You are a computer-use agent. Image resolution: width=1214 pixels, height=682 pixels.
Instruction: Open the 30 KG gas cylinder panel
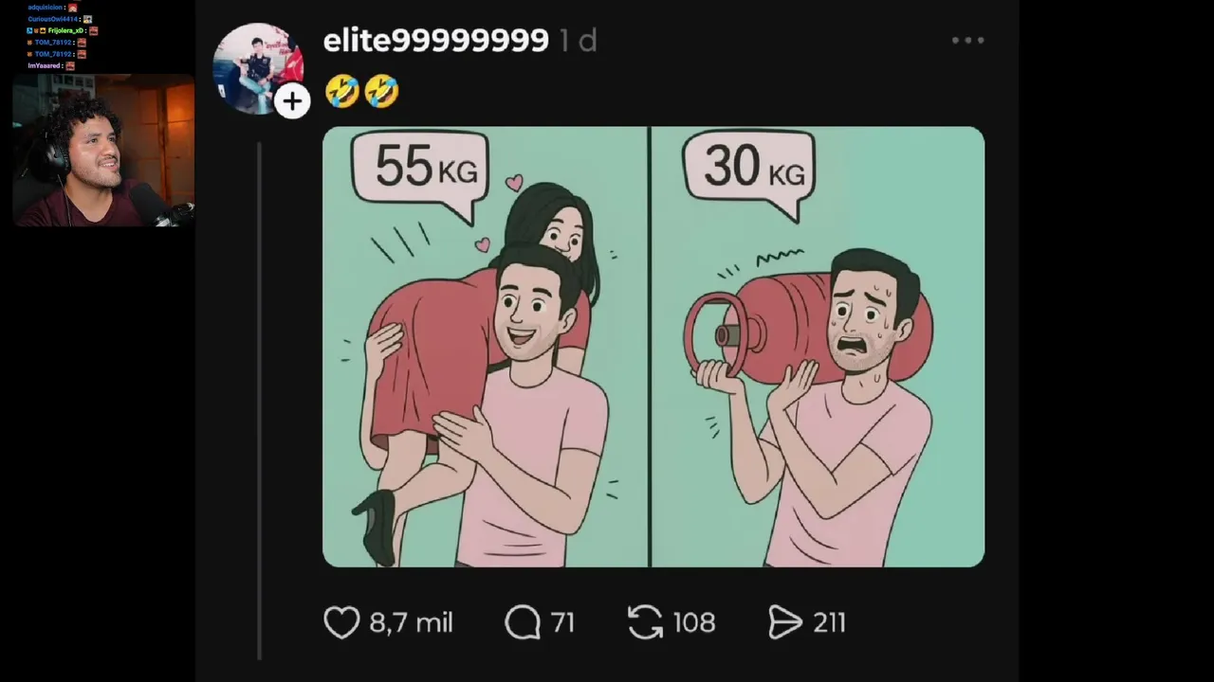(x=819, y=347)
